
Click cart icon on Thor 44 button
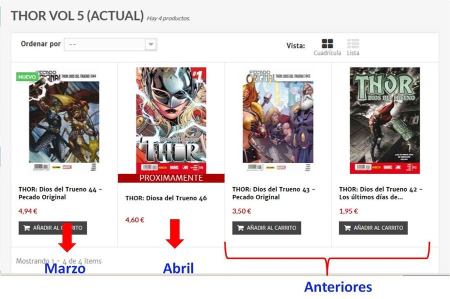click(x=26, y=228)
